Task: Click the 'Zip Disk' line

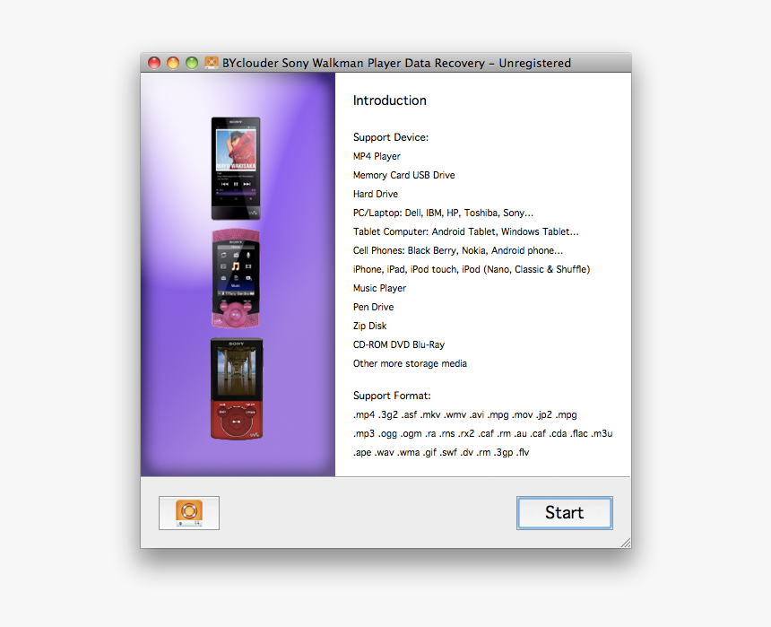Action: pos(369,326)
